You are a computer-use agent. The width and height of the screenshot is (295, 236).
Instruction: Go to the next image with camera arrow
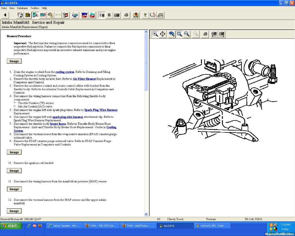coord(222,34)
